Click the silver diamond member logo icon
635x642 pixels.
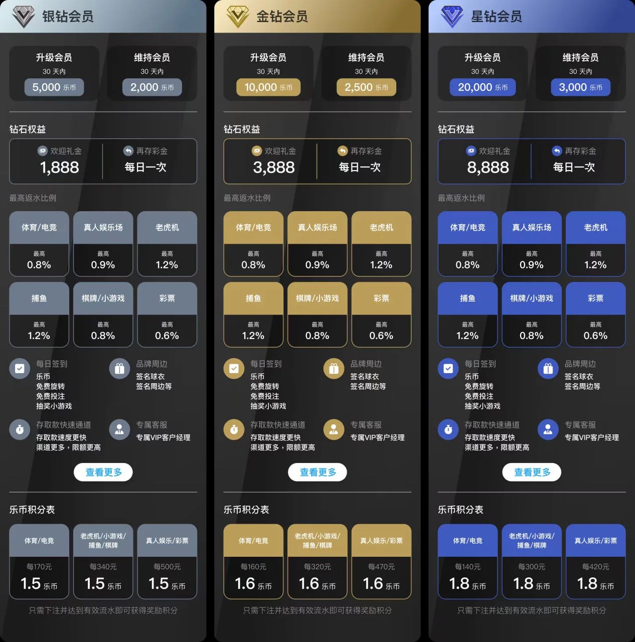coord(23,17)
